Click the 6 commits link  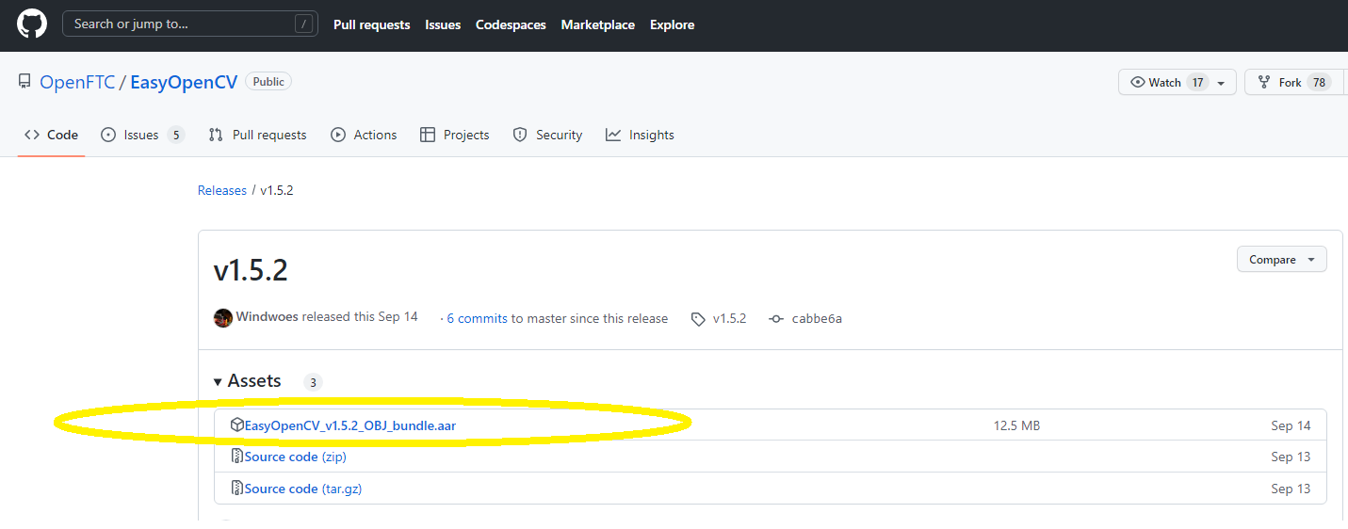[477, 318]
